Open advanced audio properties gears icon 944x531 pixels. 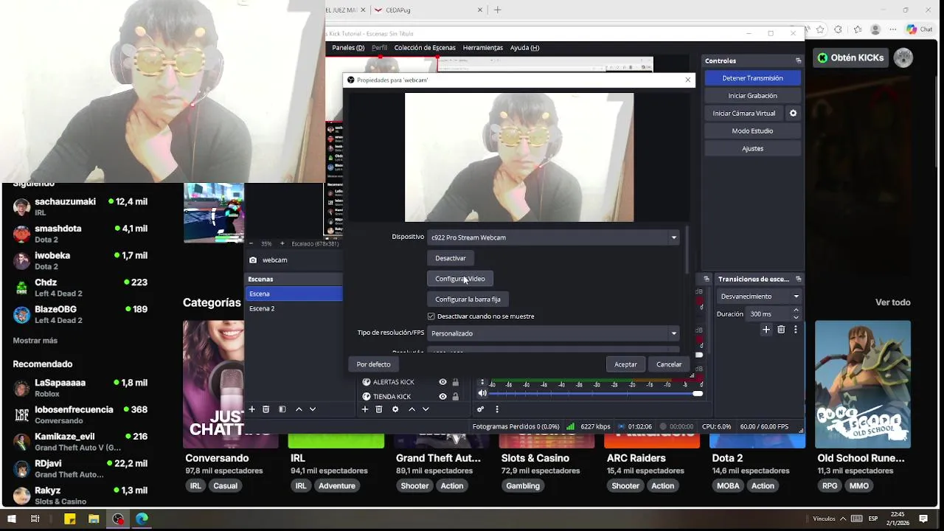coord(480,409)
